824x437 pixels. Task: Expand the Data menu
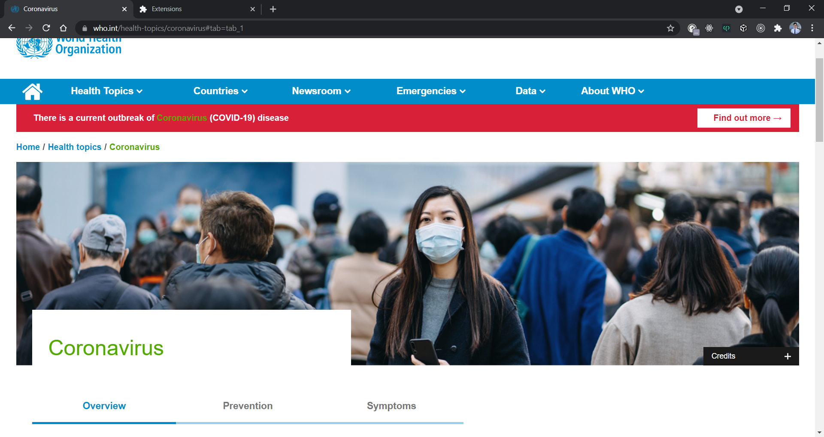coord(530,91)
